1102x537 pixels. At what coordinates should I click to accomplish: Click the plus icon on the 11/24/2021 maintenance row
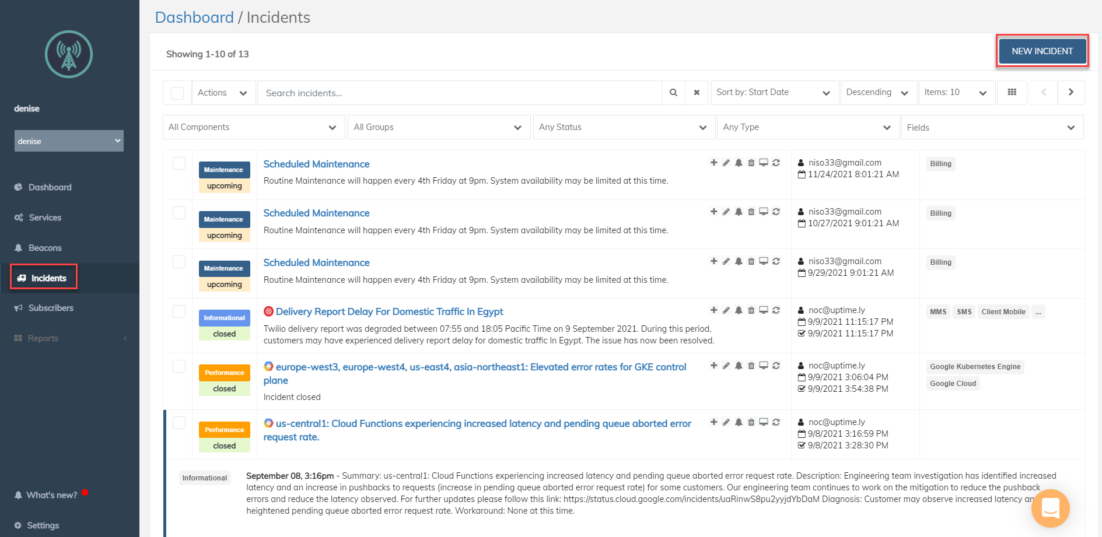point(713,163)
